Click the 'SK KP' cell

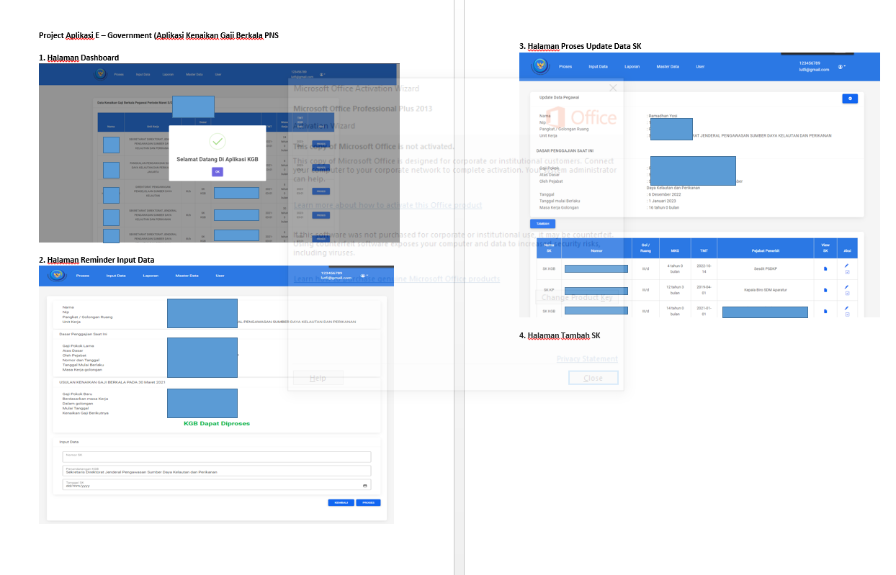(x=549, y=290)
